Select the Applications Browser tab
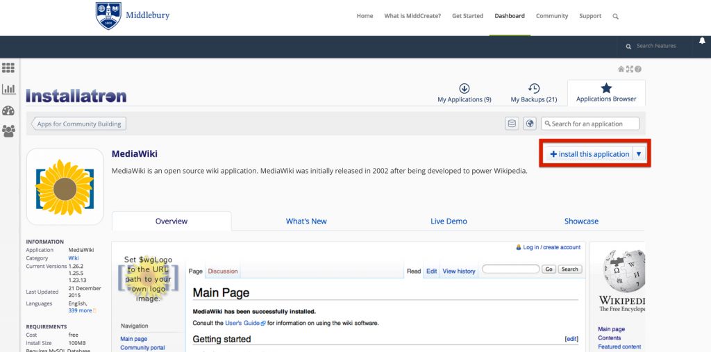Viewport: 711px width, 352px height. click(x=606, y=94)
